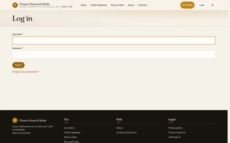This screenshot has height=143, width=230.
Task: Open Contact and find us footer link
Action: (x=126, y=133)
